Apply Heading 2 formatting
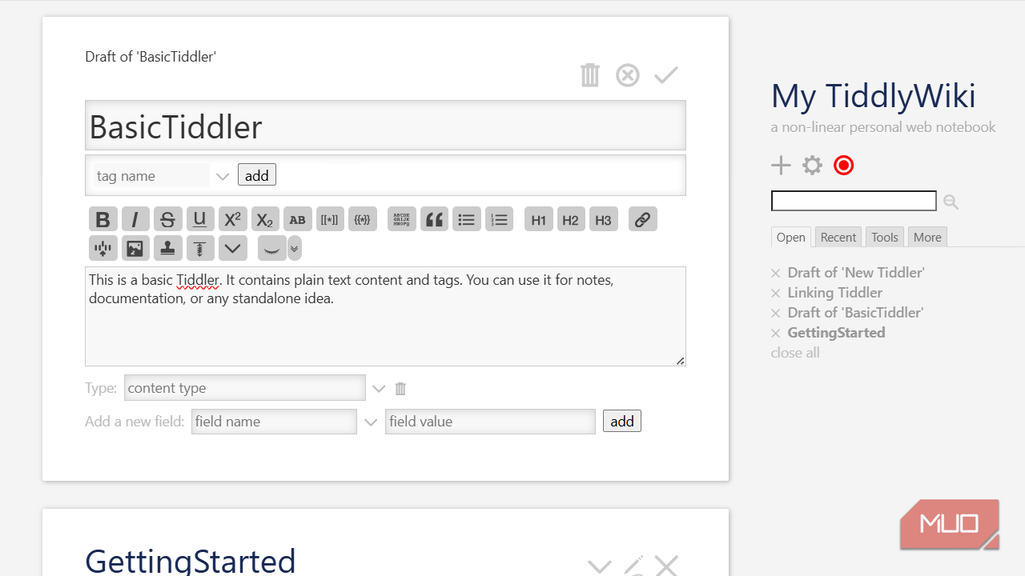1025x576 pixels. tap(571, 219)
